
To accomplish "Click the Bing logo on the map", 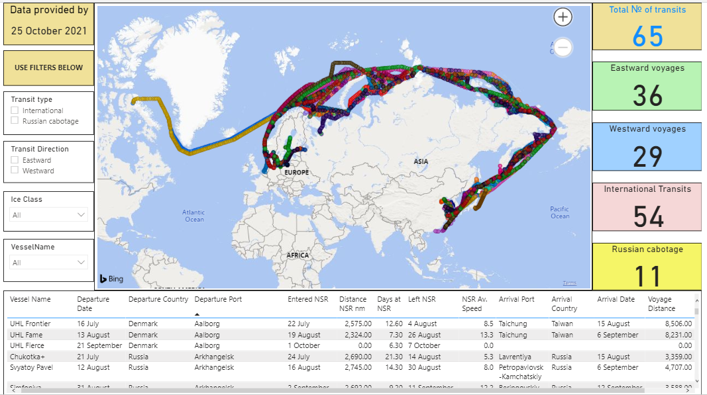I will 111,279.
